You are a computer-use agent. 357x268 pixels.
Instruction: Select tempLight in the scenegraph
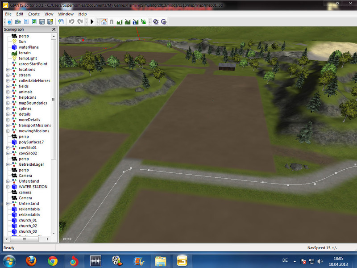[x=28, y=59]
